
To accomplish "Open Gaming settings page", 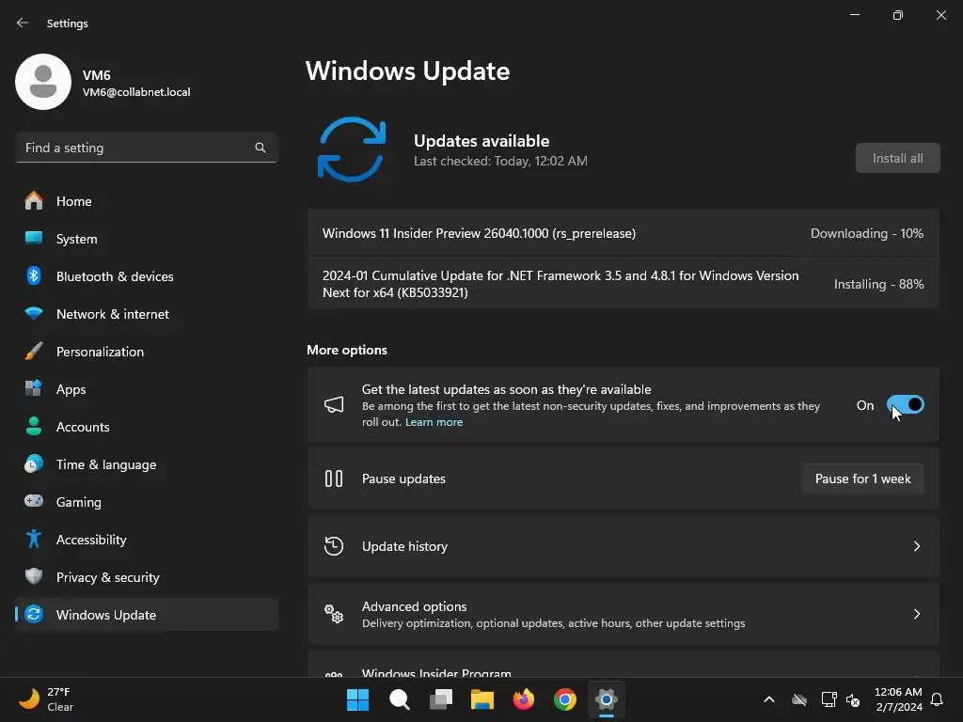I will tap(147, 502).
